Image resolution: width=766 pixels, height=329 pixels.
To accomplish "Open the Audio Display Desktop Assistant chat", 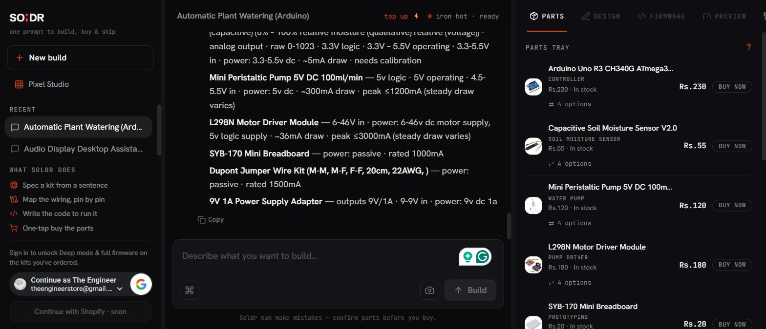I will [x=79, y=149].
